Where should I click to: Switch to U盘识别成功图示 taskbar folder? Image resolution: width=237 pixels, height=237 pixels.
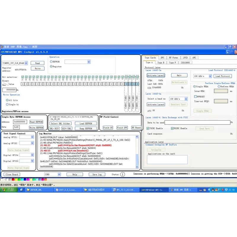point(97,190)
